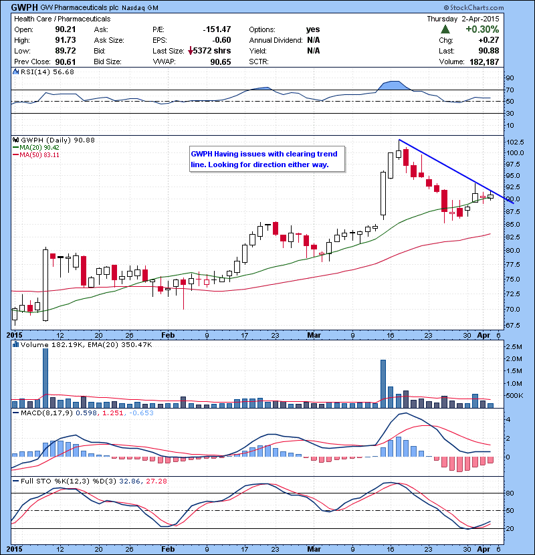Click the RSI(14) 56.68 indicator label
535x555 pixels.
click(x=47, y=72)
